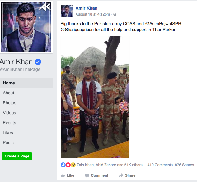Click the blue verified badge icon

click(x=38, y=61)
